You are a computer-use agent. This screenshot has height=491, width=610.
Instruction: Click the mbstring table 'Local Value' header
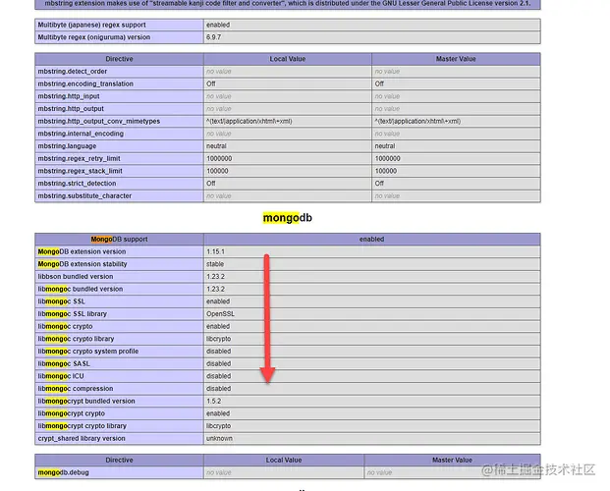pyautogui.click(x=288, y=59)
